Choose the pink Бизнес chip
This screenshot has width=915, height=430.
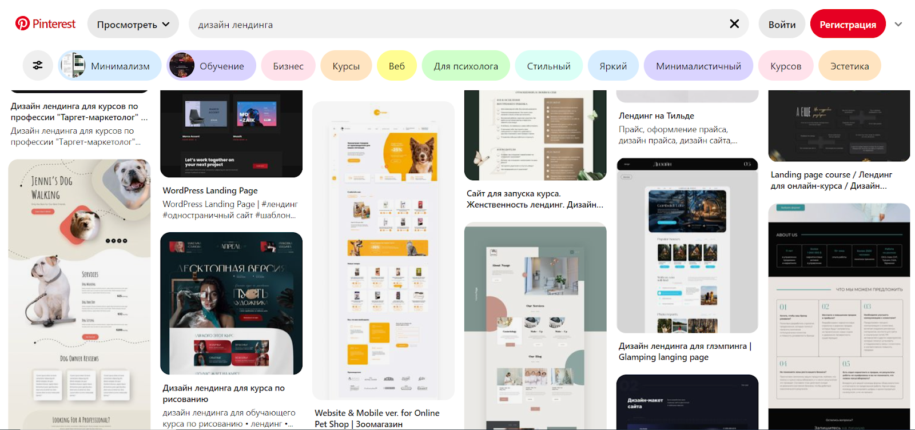[288, 66]
